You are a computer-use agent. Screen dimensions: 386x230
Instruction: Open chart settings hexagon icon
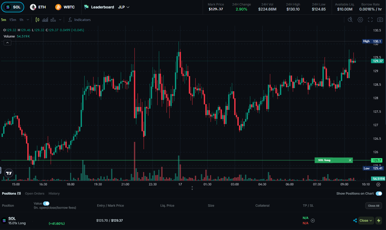click(360, 20)
